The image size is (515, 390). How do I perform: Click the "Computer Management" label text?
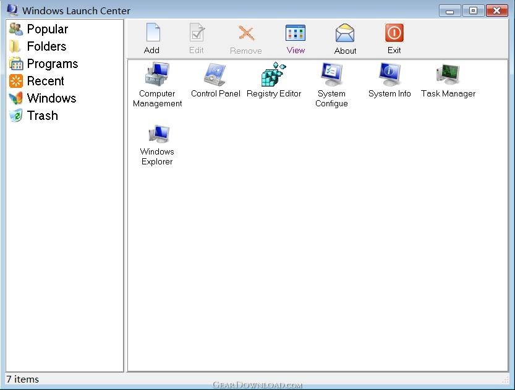[x=157, y=98]
